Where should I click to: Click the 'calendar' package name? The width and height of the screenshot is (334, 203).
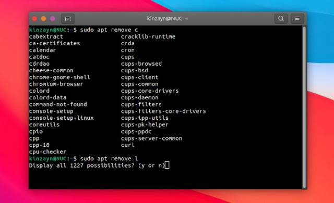coord(43,50)
